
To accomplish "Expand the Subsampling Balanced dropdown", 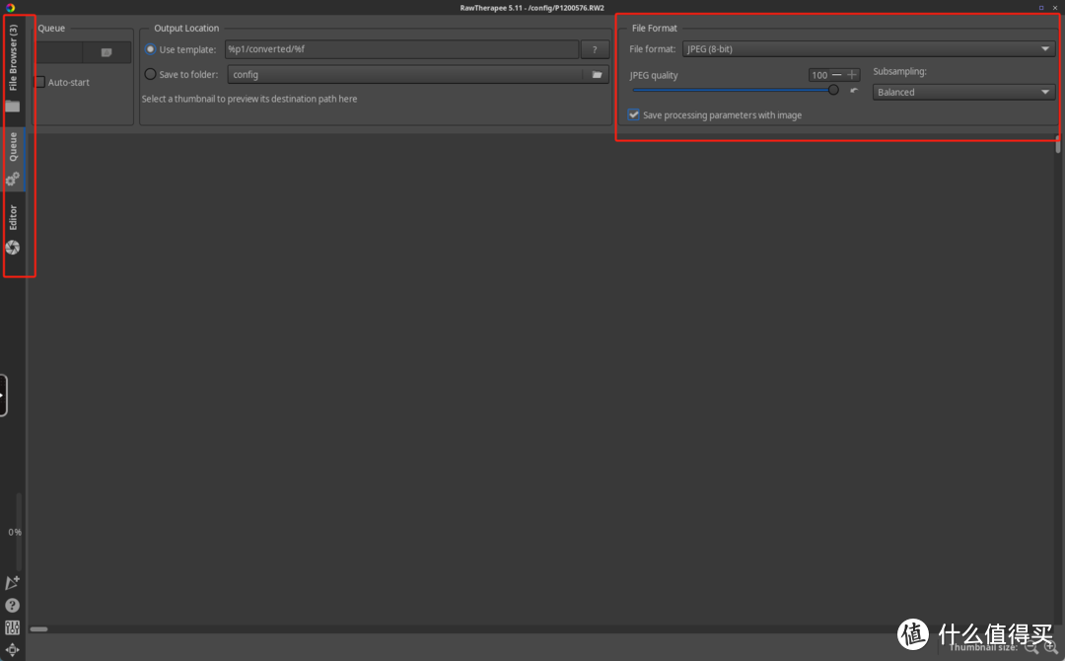I will pyautogui.click(x=963, y=92).
